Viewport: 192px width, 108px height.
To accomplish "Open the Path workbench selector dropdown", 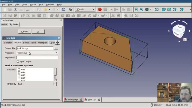I will point(85,9).
